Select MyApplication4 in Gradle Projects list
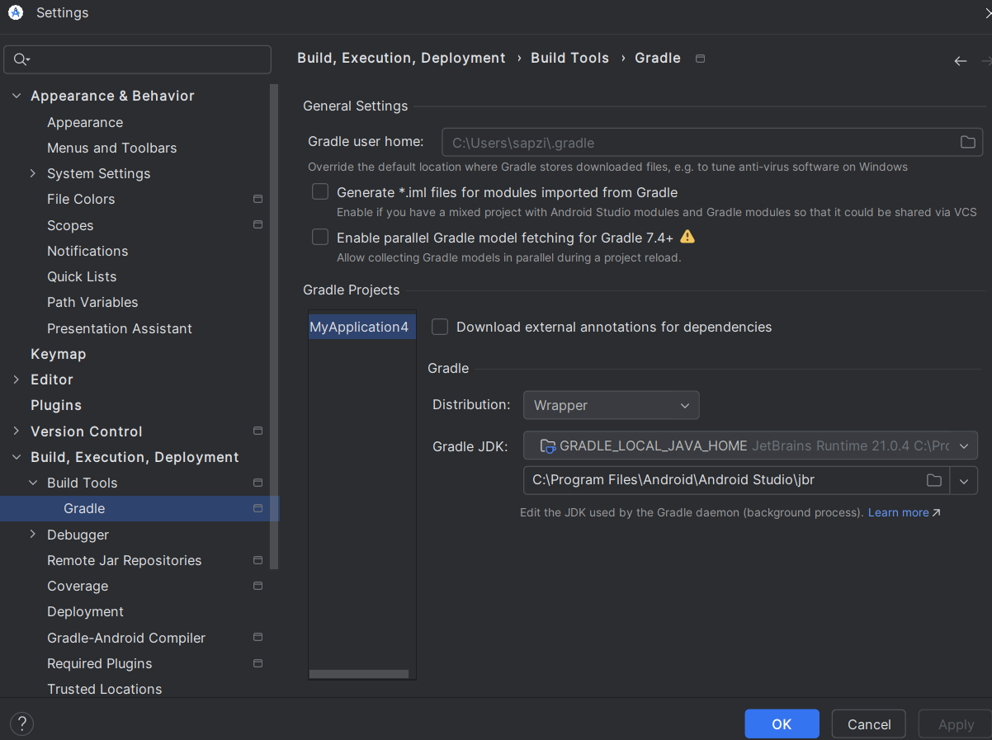 click(362, 327)
